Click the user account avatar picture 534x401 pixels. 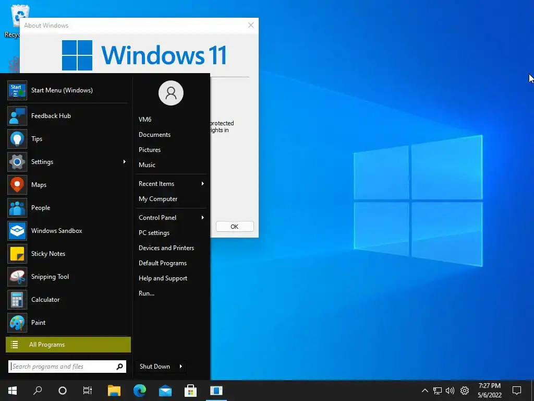pyautogui.click(x=171, y=93)
